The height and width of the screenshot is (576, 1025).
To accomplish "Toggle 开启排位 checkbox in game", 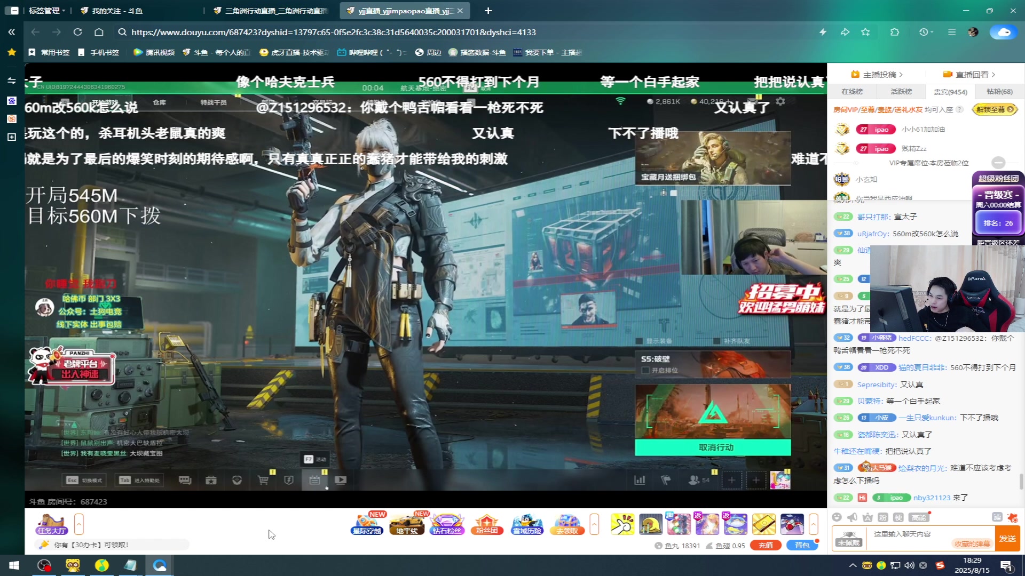I will [645, 370].
